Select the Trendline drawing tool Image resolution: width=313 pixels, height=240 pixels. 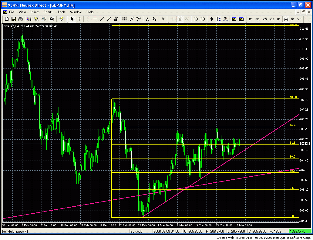[x=102, y=19]
